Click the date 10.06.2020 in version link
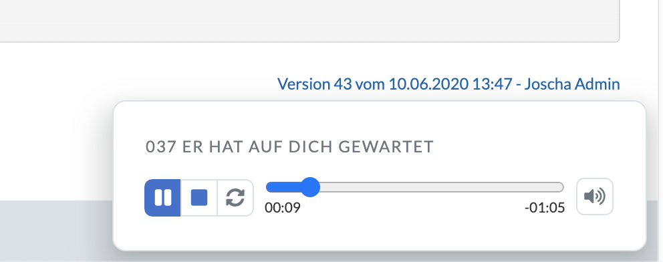 pyautogui.click(x=428, y=84)
